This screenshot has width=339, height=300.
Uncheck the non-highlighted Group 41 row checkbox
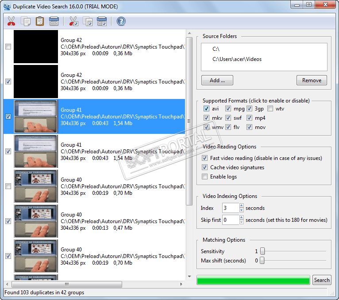point(8,151)
